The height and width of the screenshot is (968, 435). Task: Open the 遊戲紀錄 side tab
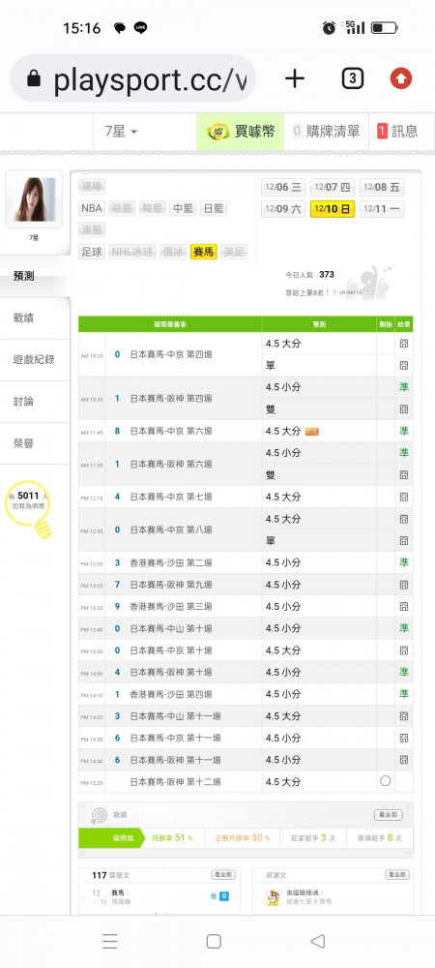click(35, 360)
